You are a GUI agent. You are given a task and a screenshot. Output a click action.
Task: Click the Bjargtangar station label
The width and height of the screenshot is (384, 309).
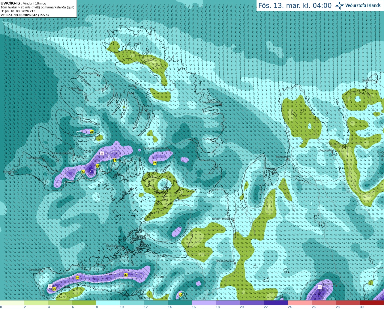tap(10, 172)
